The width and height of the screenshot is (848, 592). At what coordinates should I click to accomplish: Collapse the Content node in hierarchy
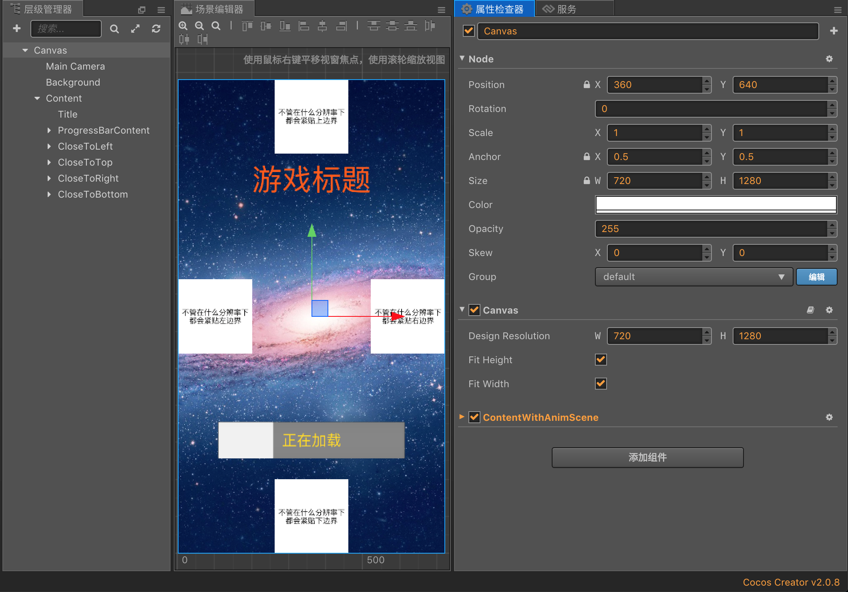coord(37,98)
